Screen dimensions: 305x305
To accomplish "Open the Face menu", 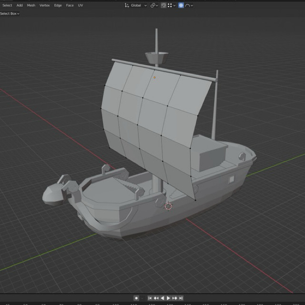I will pos(70,5).
